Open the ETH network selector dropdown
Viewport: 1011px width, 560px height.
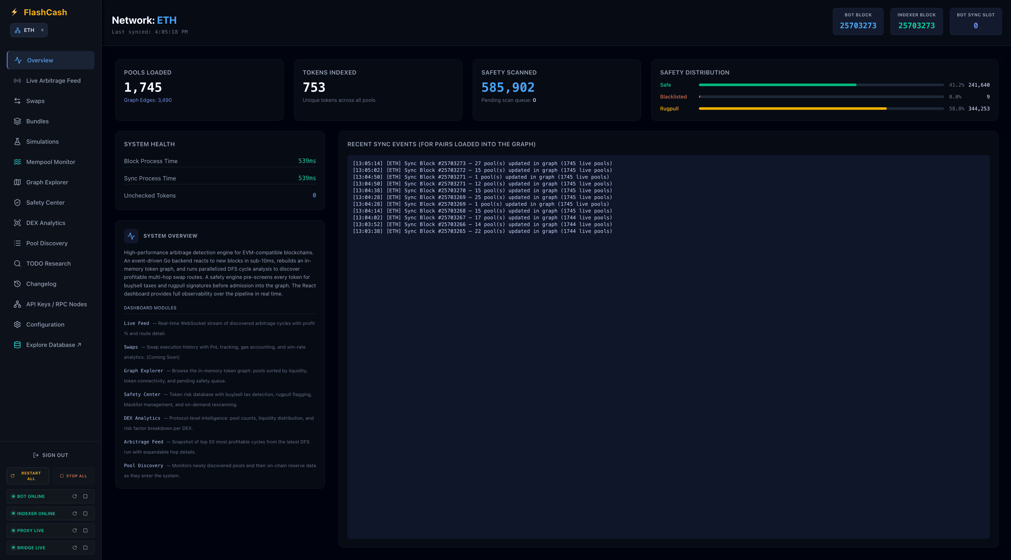click(29, 30)
